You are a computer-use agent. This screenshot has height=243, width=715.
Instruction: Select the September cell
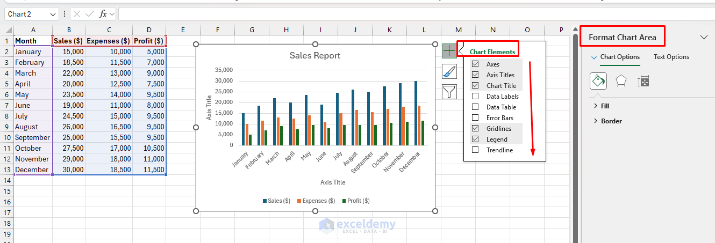tap(33, 137)
